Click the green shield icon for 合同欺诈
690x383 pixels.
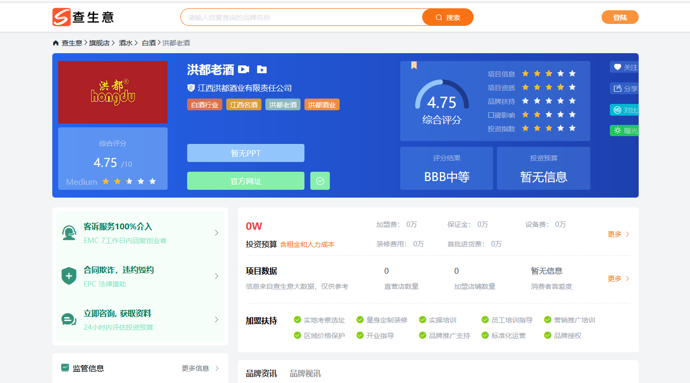[69, 276]
